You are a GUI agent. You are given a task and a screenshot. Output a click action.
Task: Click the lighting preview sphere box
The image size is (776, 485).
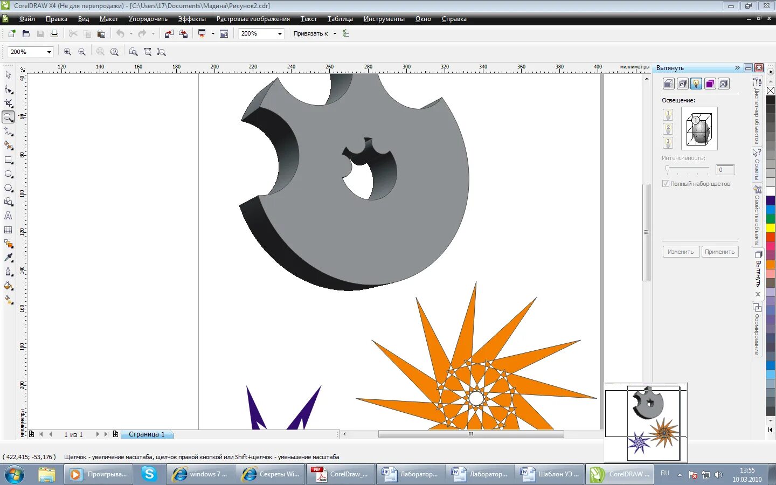click(x=699, y=128)
